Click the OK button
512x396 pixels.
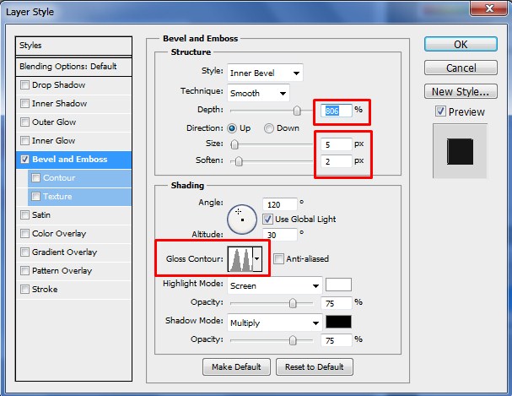[461, 44]
